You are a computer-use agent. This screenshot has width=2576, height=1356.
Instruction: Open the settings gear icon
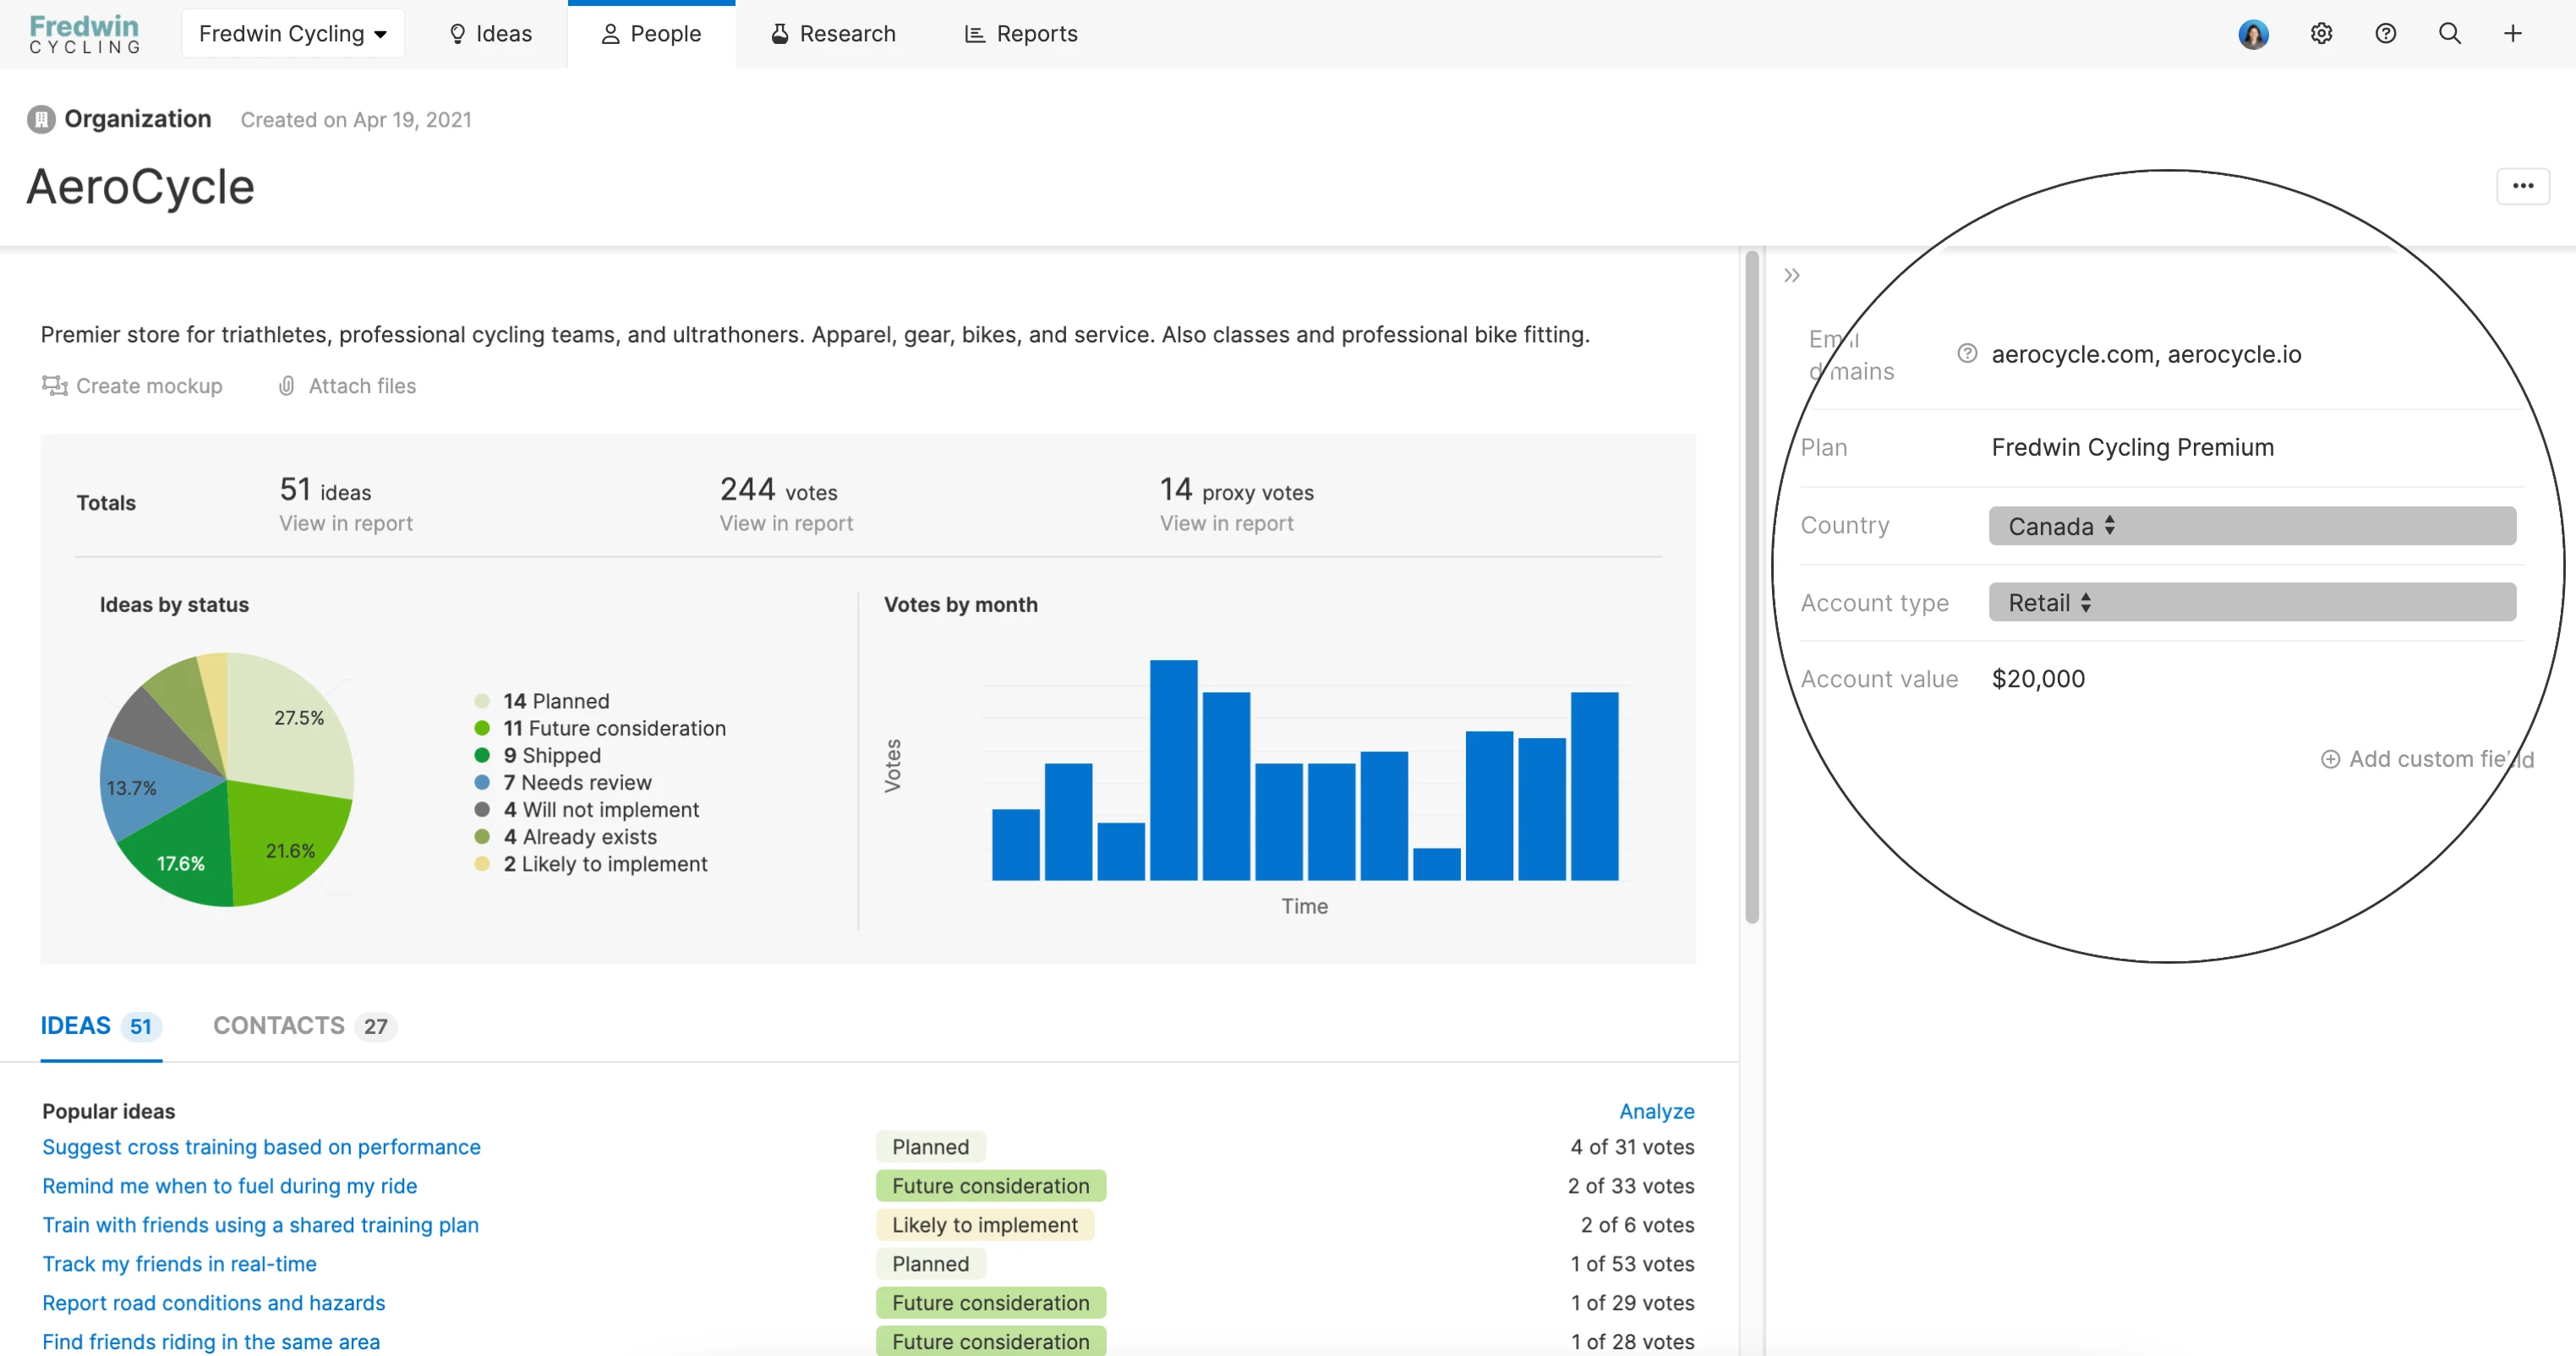coord(2321,34)
